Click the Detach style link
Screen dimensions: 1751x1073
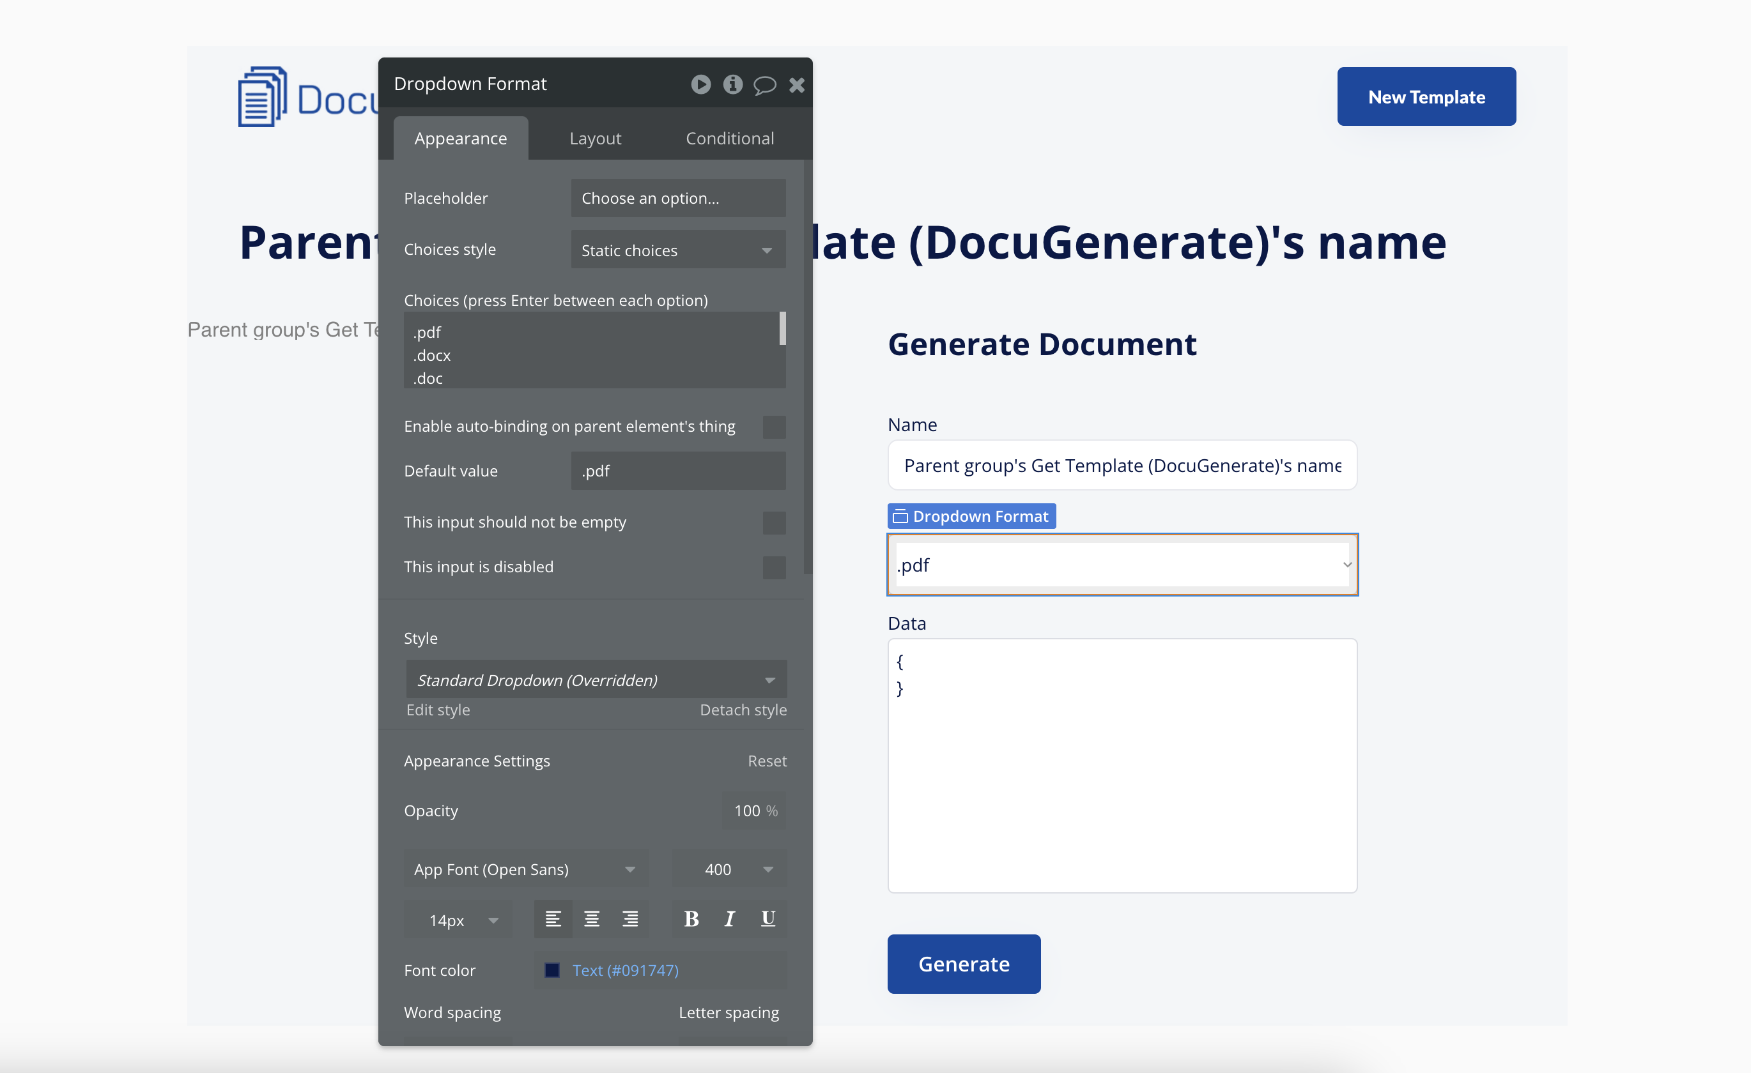point(743,710)
